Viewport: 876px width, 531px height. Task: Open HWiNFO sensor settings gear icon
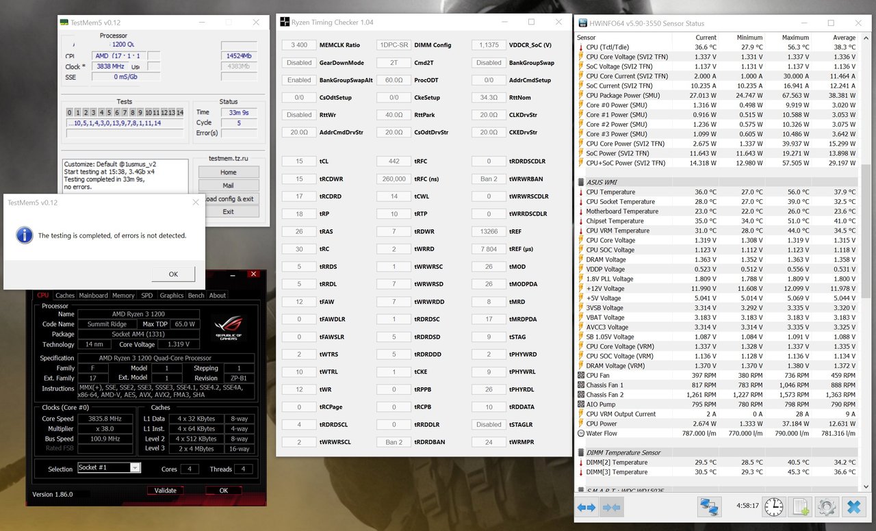click(x=827, y=507)
